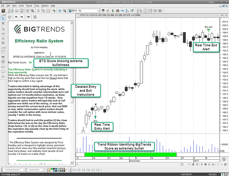Image resolution: width=229 pixels, height=176 pixels.
Task: Select the ellipse drawing tool
Action: 3,67
